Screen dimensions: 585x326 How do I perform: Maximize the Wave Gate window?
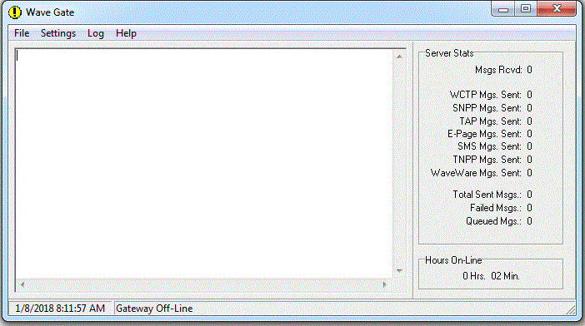(x=526, y=9)
